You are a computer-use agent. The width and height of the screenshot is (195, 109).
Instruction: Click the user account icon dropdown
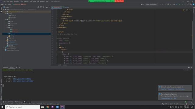click(142, 4)
